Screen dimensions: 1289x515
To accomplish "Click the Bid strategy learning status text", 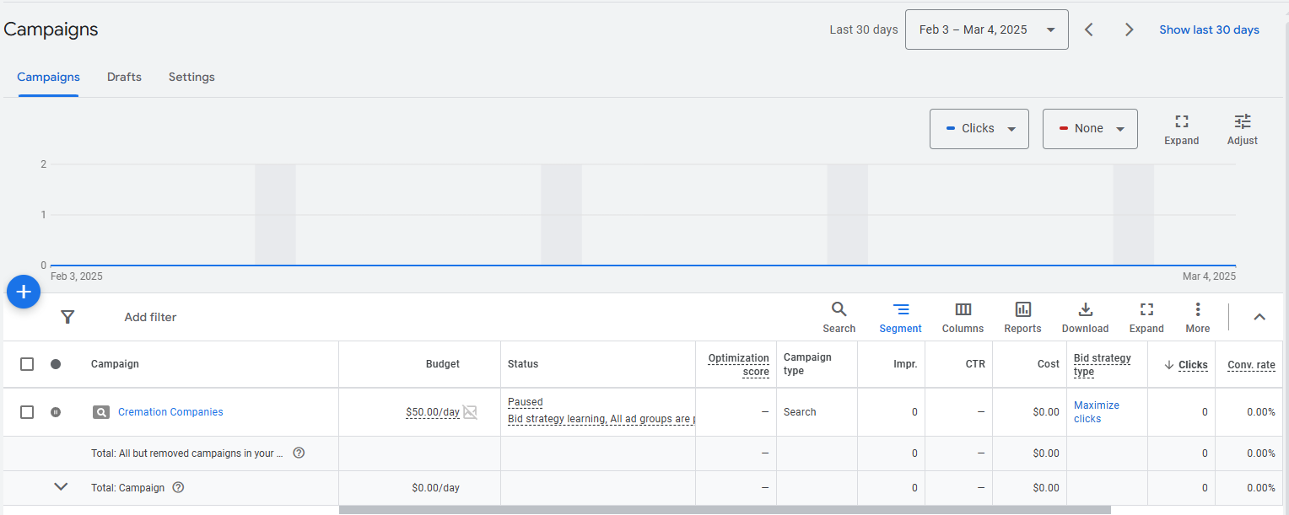I will [x=601, y=419].
